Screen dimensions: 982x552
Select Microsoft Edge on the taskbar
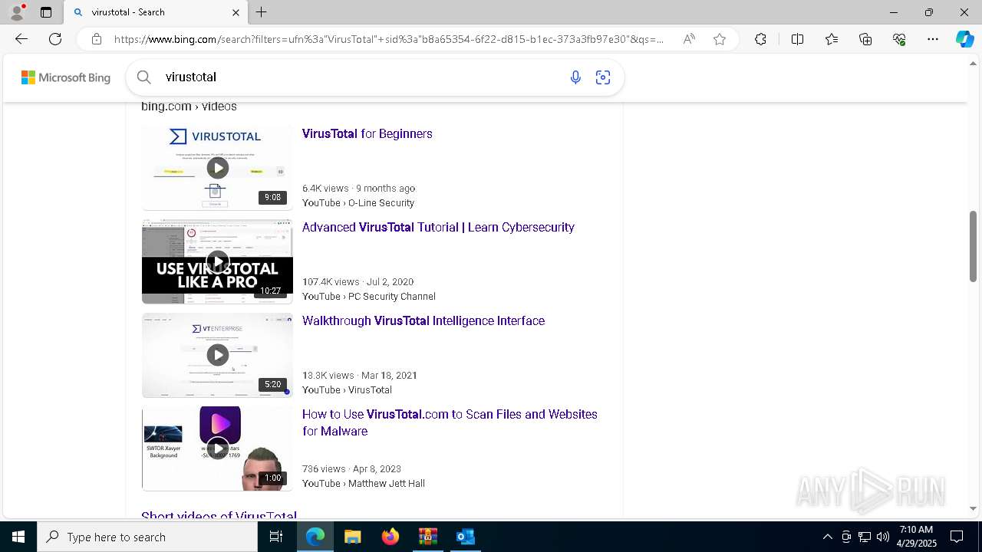pos(315,537)
